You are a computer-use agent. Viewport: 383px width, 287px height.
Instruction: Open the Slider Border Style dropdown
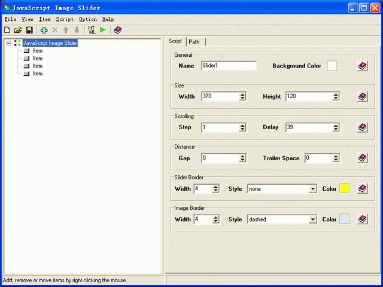(x=312, y=189)
